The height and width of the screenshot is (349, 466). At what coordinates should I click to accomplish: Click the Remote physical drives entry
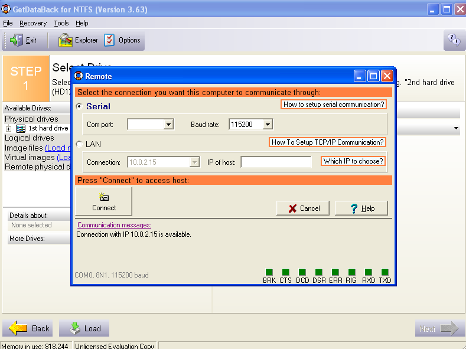point(37,167)
